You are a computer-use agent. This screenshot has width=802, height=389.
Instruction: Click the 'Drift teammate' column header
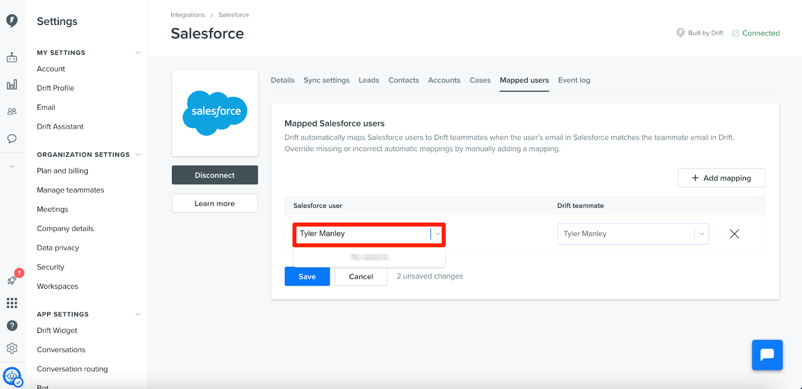click(580, 206)
